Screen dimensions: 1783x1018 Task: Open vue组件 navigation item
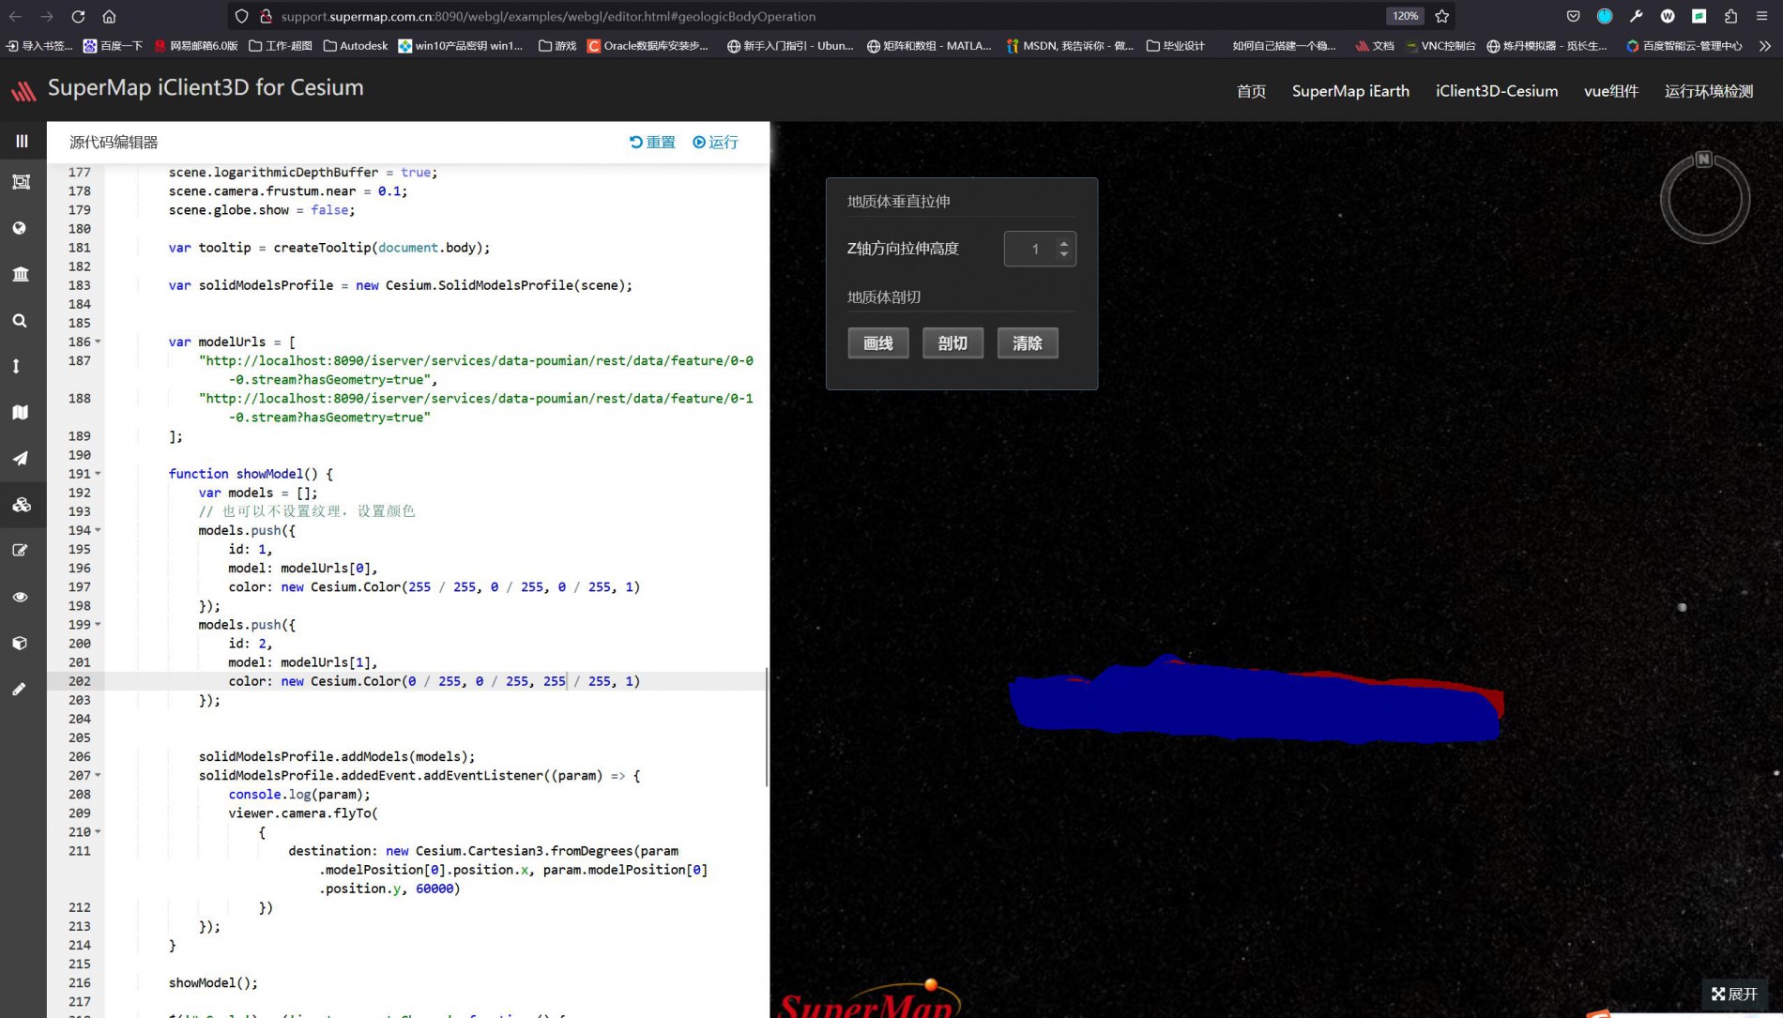pyautogui.click(x=1611, y=91)
